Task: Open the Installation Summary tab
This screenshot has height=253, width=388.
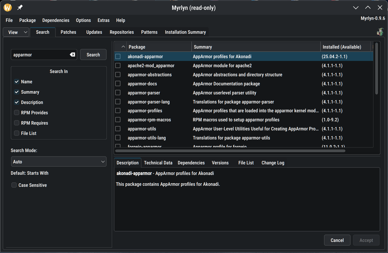Action: click(186, 32)
